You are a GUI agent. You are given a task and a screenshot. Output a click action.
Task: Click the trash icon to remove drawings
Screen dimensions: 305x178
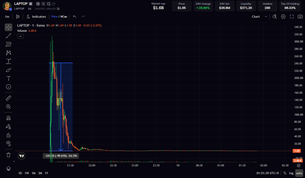pos(8,155)
